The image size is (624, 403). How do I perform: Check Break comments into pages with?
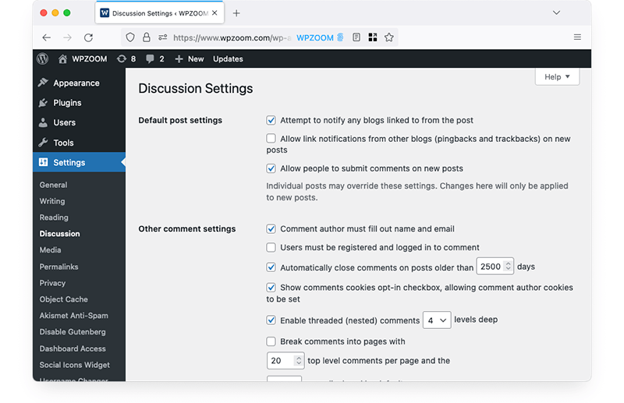click(x=271, y=341)
